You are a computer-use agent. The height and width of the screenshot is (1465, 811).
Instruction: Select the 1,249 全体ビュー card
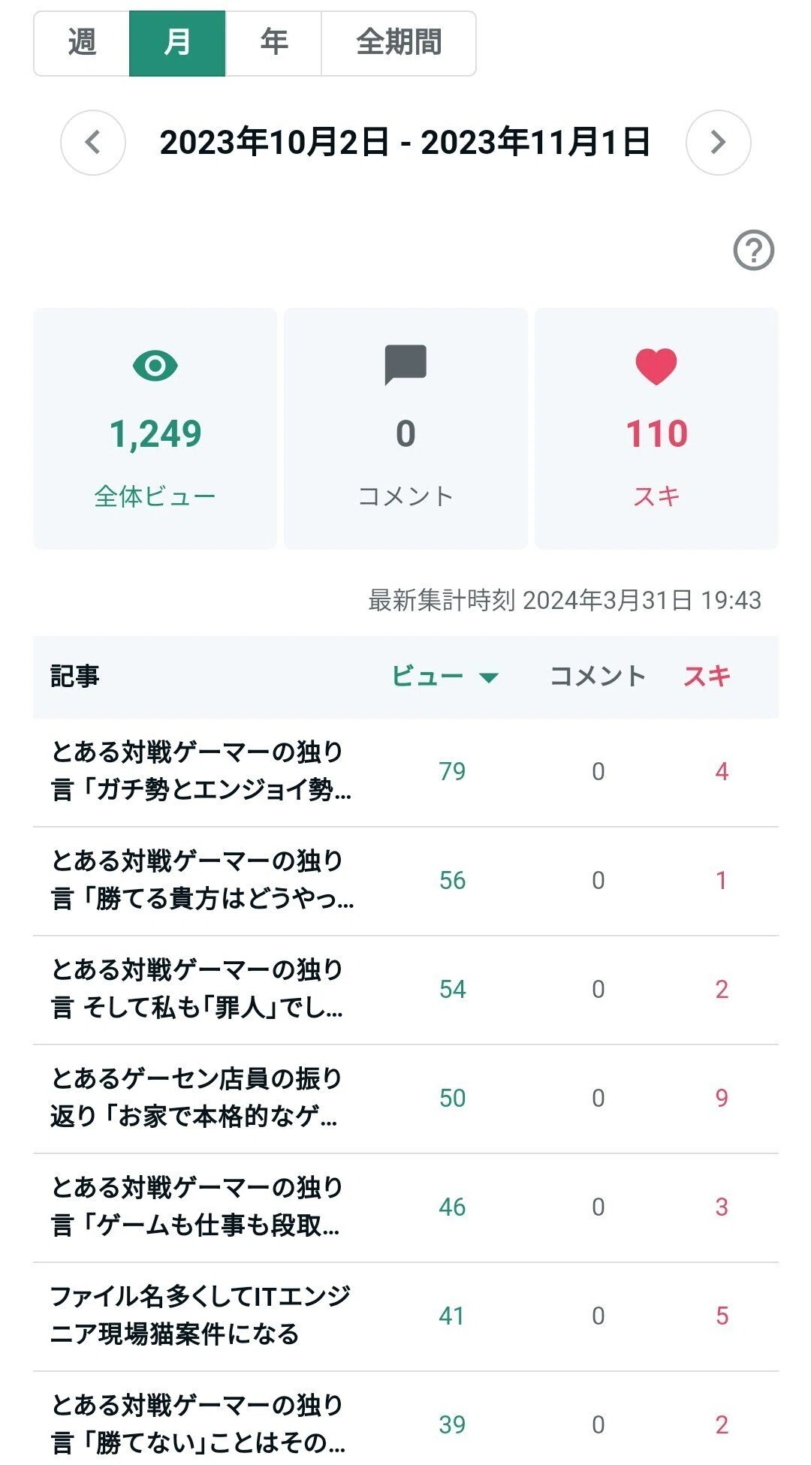click(x=155, y=428)
